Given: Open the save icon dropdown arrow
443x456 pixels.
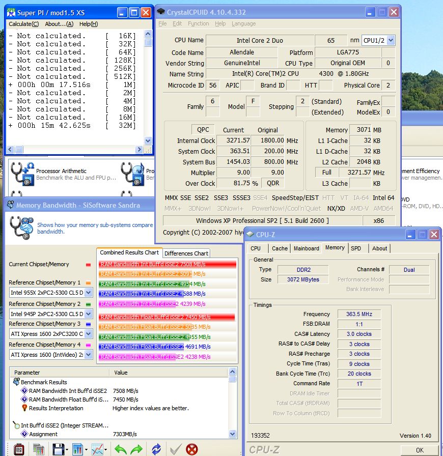Looking at the screenshot, I should [67, 450].
